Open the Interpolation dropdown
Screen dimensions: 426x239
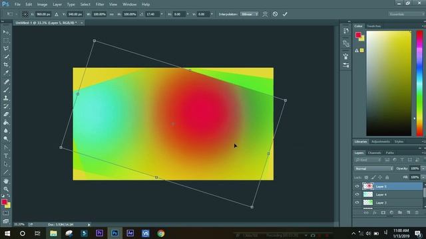(249, 14)
